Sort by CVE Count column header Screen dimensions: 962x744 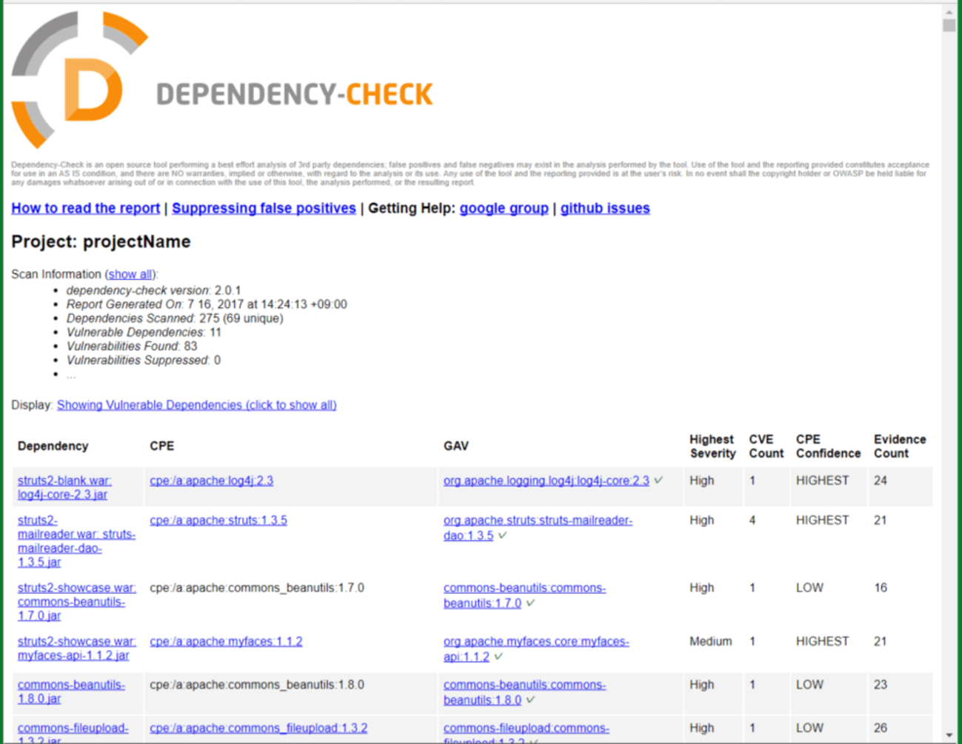pos(766,446)
